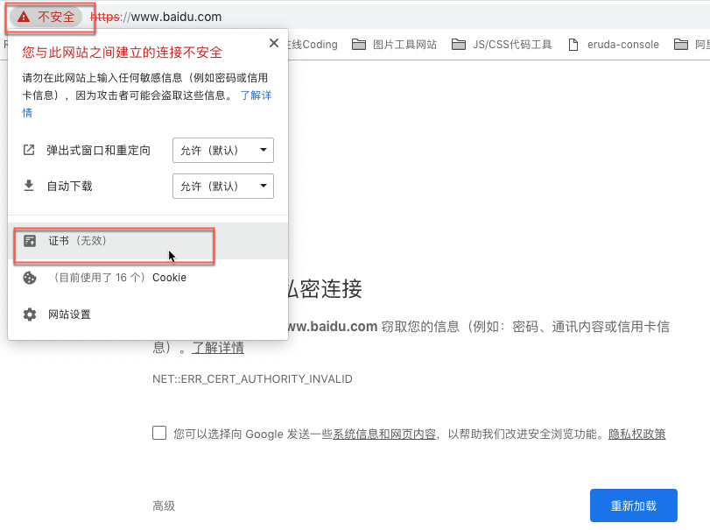Image resolution: width=710 pixels, height=530 pixels.
Task: Click the '不安全' label in address bar
Action: (56, 17)
